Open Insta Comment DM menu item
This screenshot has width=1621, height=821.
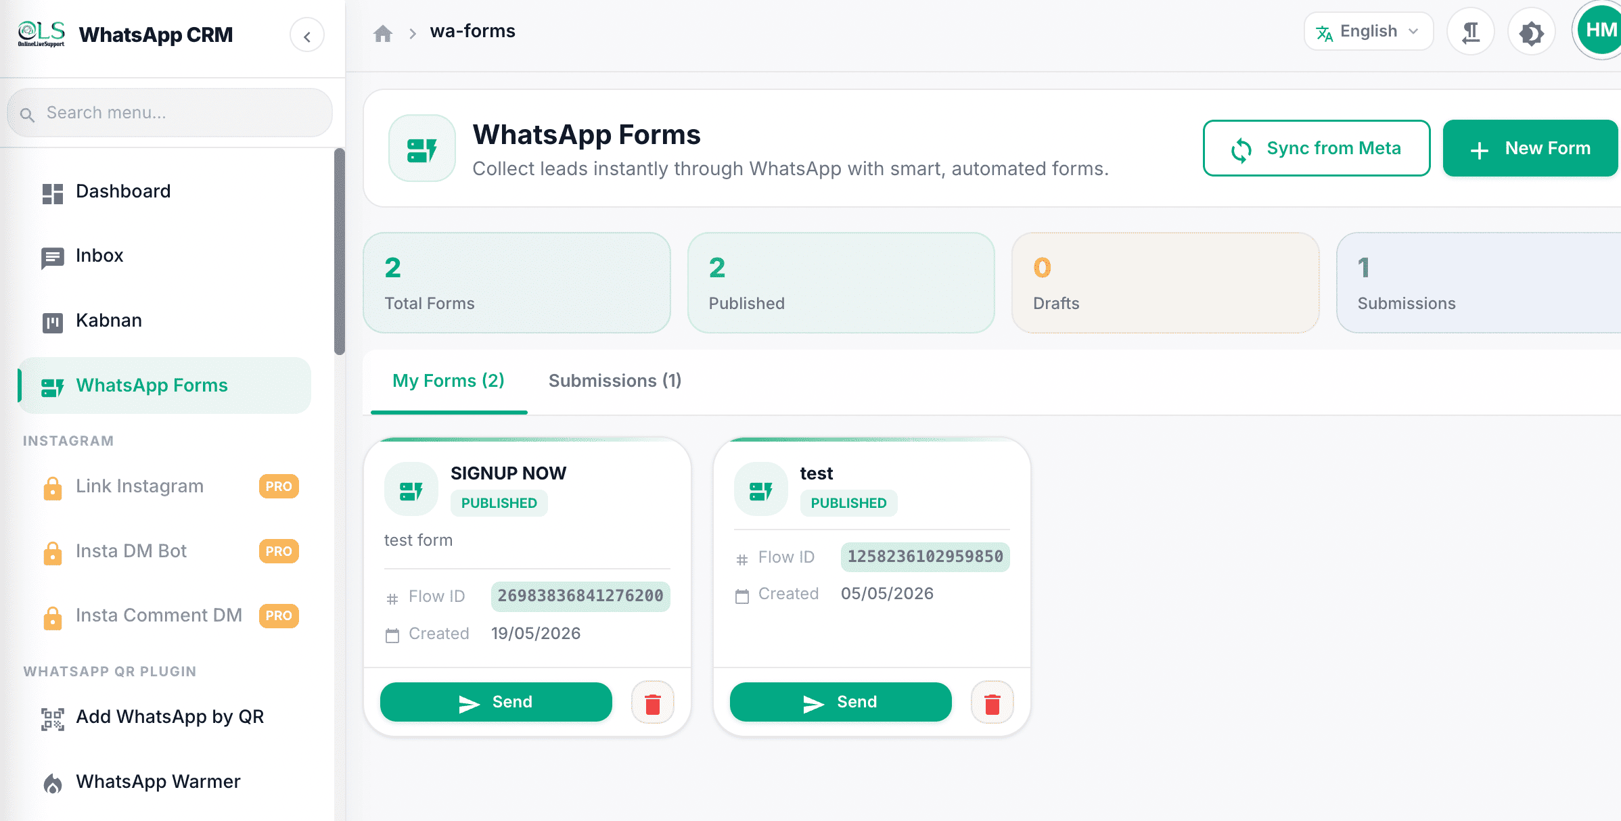164,615
